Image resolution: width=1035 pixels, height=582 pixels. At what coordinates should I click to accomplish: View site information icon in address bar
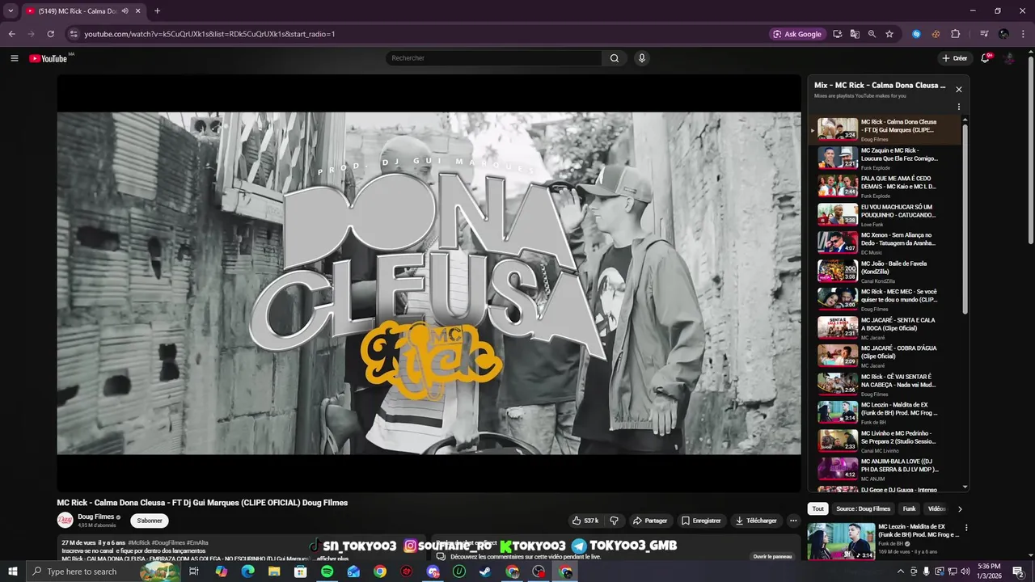pyautogui.click(x=74, y=34)
